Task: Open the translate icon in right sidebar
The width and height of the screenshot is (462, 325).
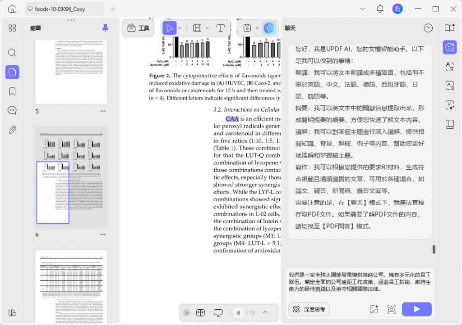Action: click(x=450, y=67)
